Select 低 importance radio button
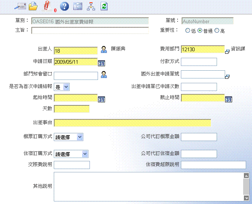 [x=188, y=31]
